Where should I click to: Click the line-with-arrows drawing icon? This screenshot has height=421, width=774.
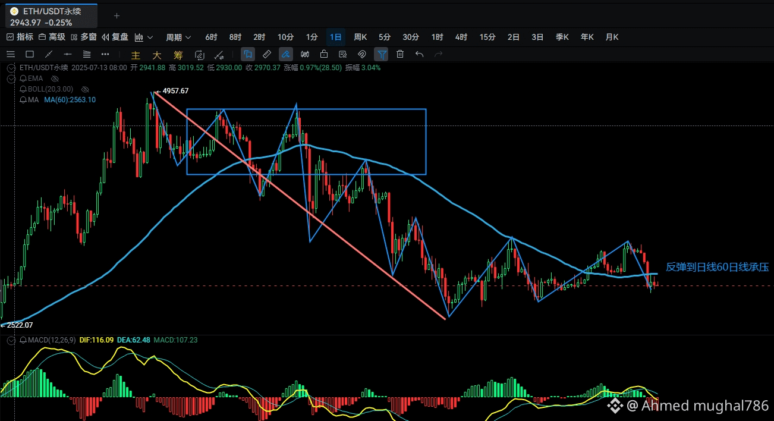click(x=219, y=55)
